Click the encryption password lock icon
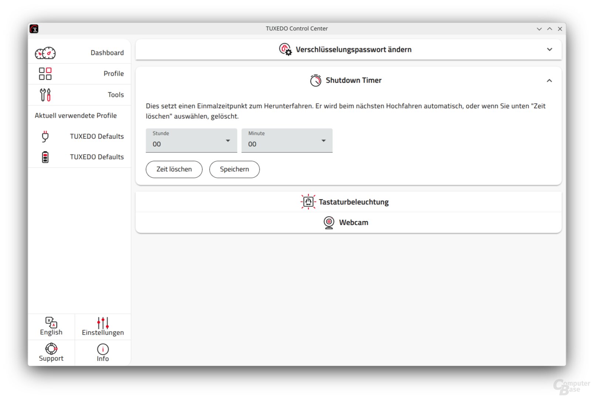This screenshot has width=594, height=399. pyautogui.click(x=285, y=49)
